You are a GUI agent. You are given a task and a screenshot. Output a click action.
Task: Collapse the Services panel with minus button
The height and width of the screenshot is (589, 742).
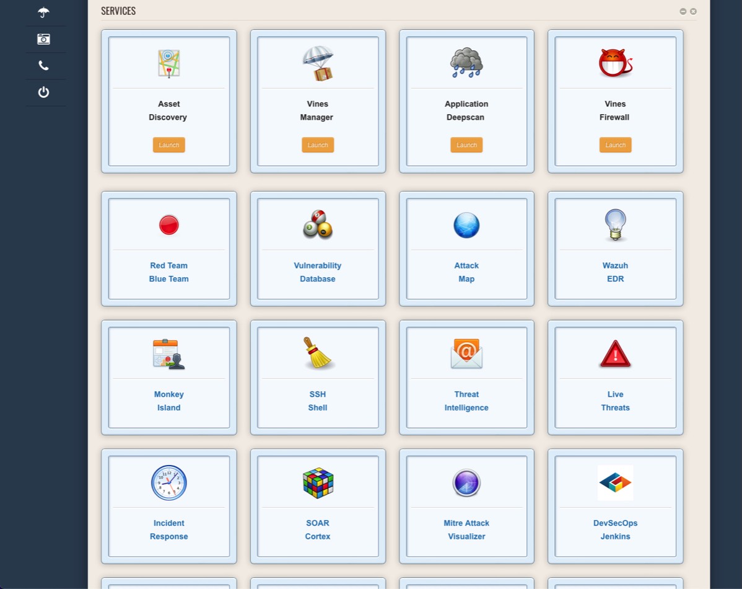coord(683,11)
